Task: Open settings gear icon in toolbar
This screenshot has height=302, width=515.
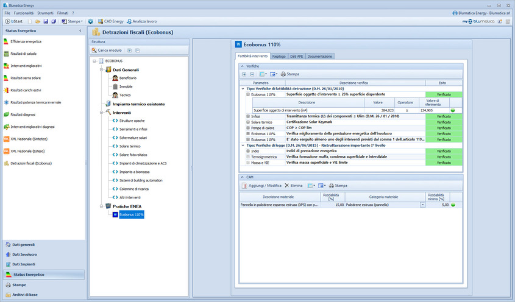Action: (x=90, y=21)
